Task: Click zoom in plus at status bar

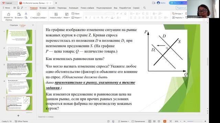Action: [x=205, y=121]
